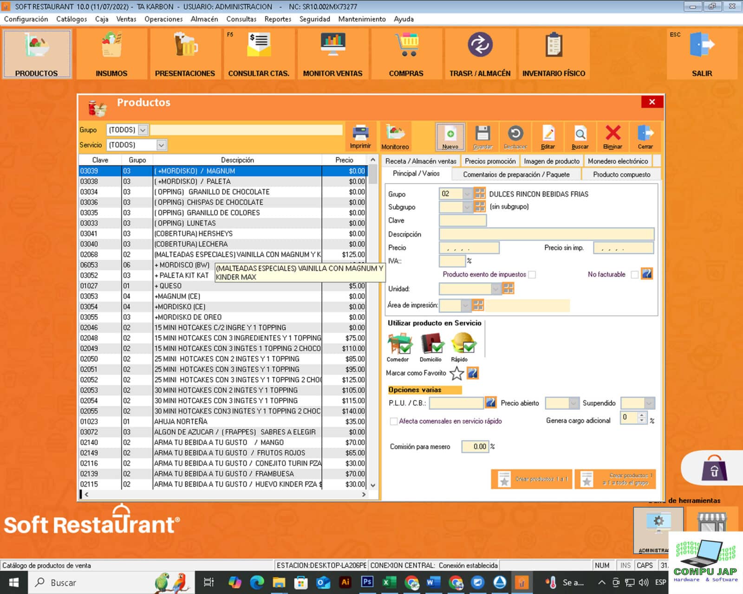Check Producto exento de impuestos
The width and height of the screenshot is (743, 594).
532,274
